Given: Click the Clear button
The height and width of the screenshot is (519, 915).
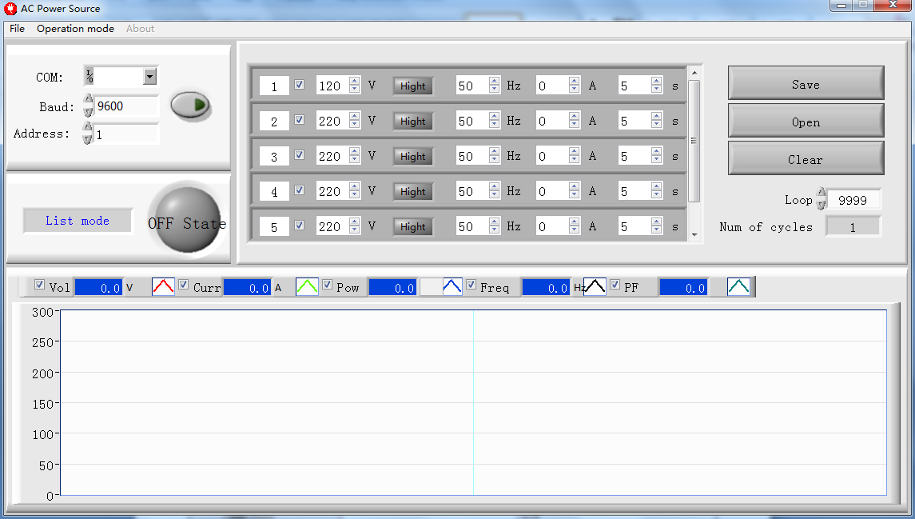Looking at the screenshot, I should 806,159.
